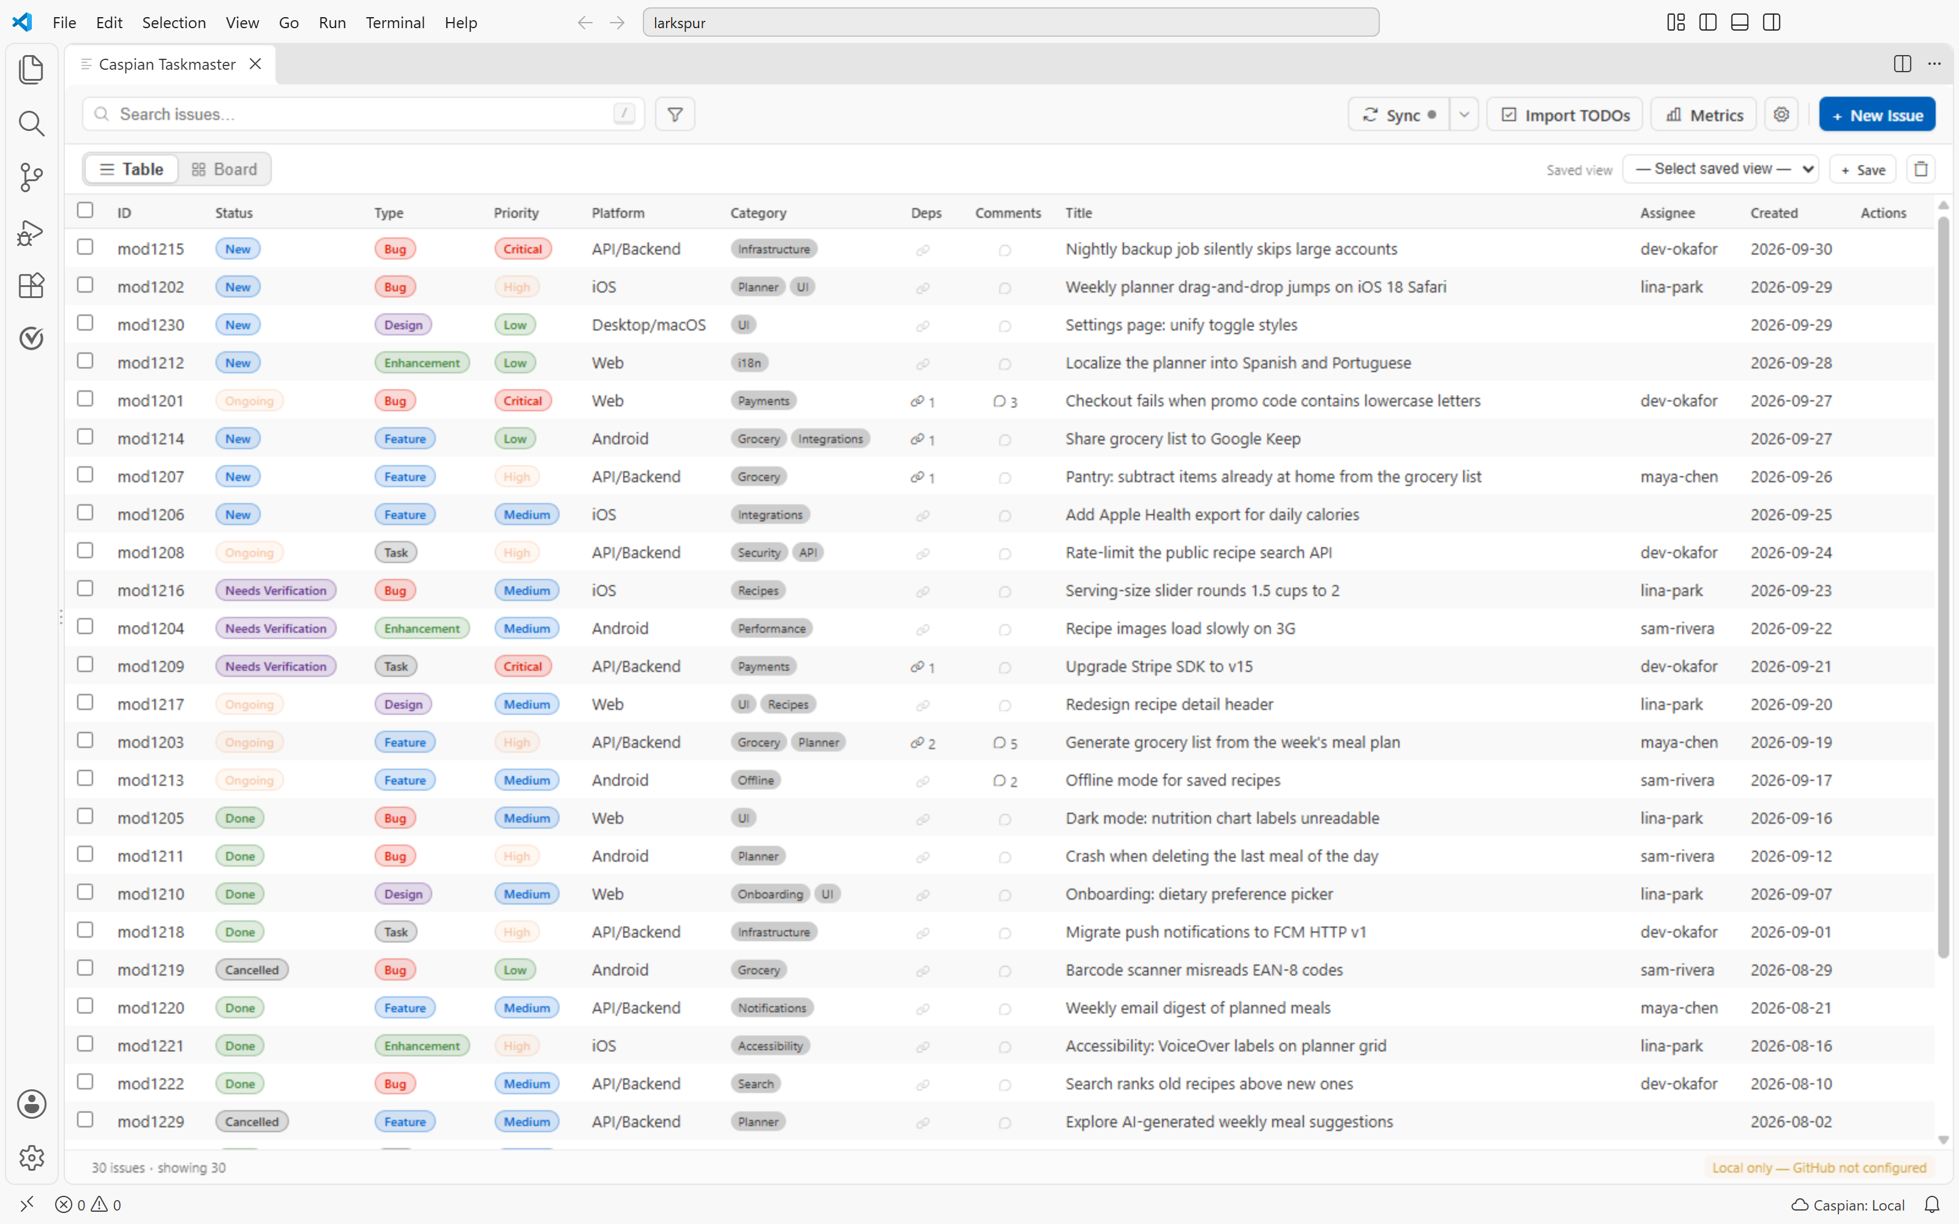Open the Extensions view
Viewport: 1959px width, 1224px height.
coord(31,285)
